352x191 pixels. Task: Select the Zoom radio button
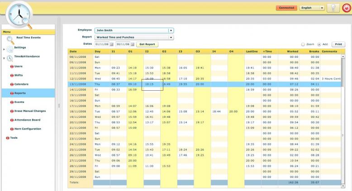point(302,44)
